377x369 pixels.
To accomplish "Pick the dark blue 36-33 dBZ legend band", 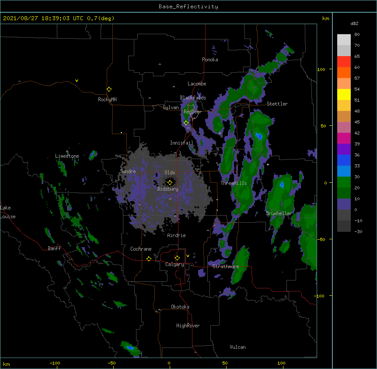I will tap(344, 160).
